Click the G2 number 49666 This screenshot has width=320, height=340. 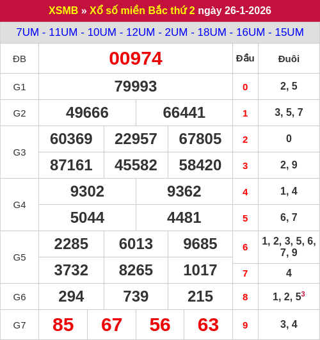tap(87, 113)
